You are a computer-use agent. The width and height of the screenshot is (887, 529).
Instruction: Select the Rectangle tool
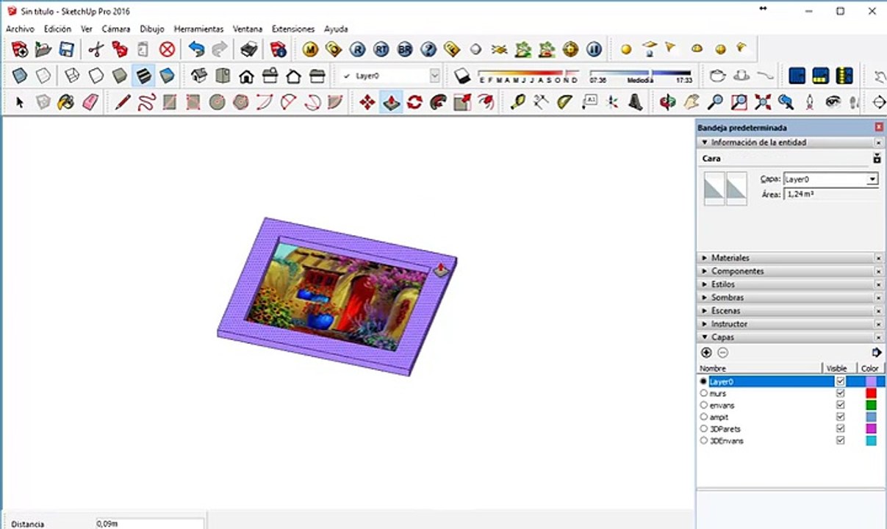[170, 103]
